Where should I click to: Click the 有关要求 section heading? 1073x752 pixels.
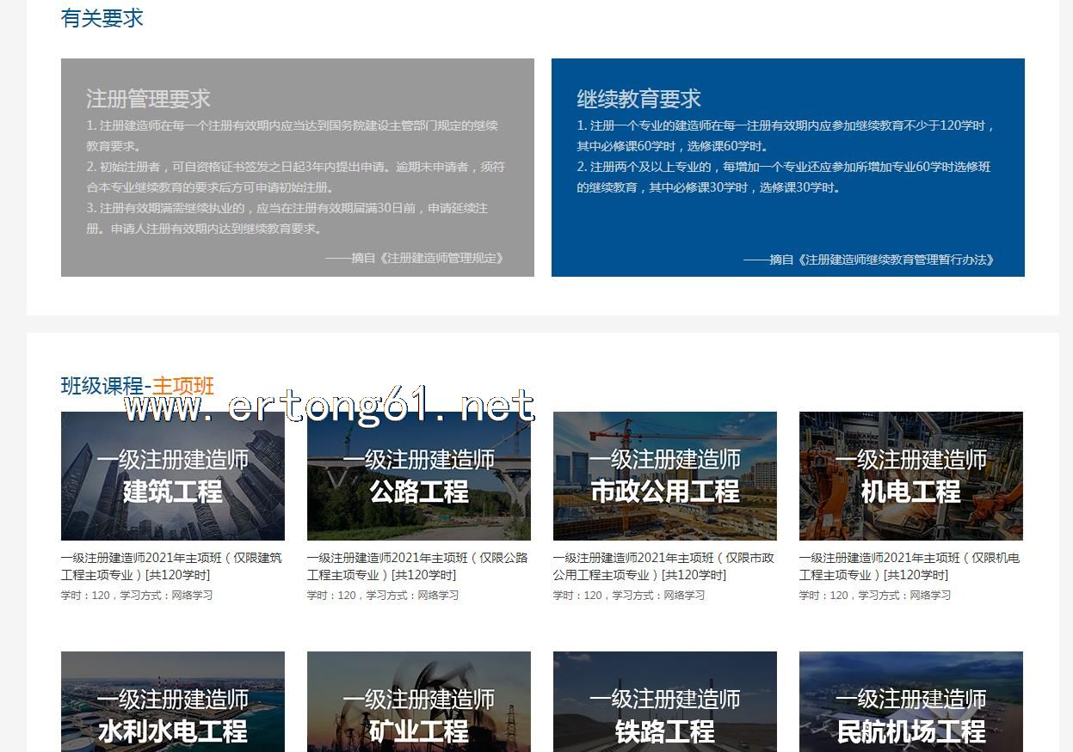(102, 18)
